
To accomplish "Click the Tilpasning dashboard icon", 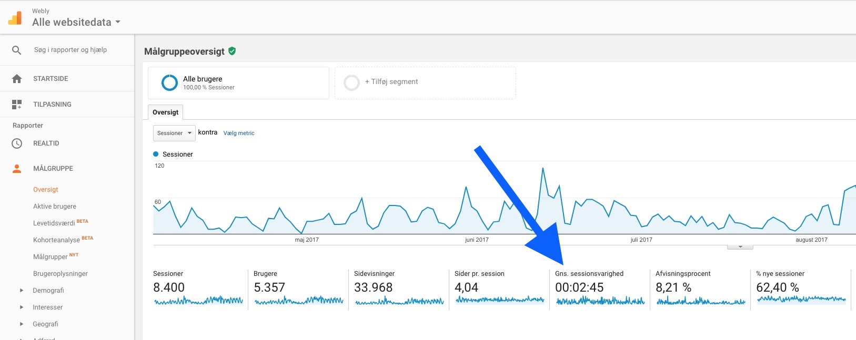I will pyautogui.click(x=17, y=105).
